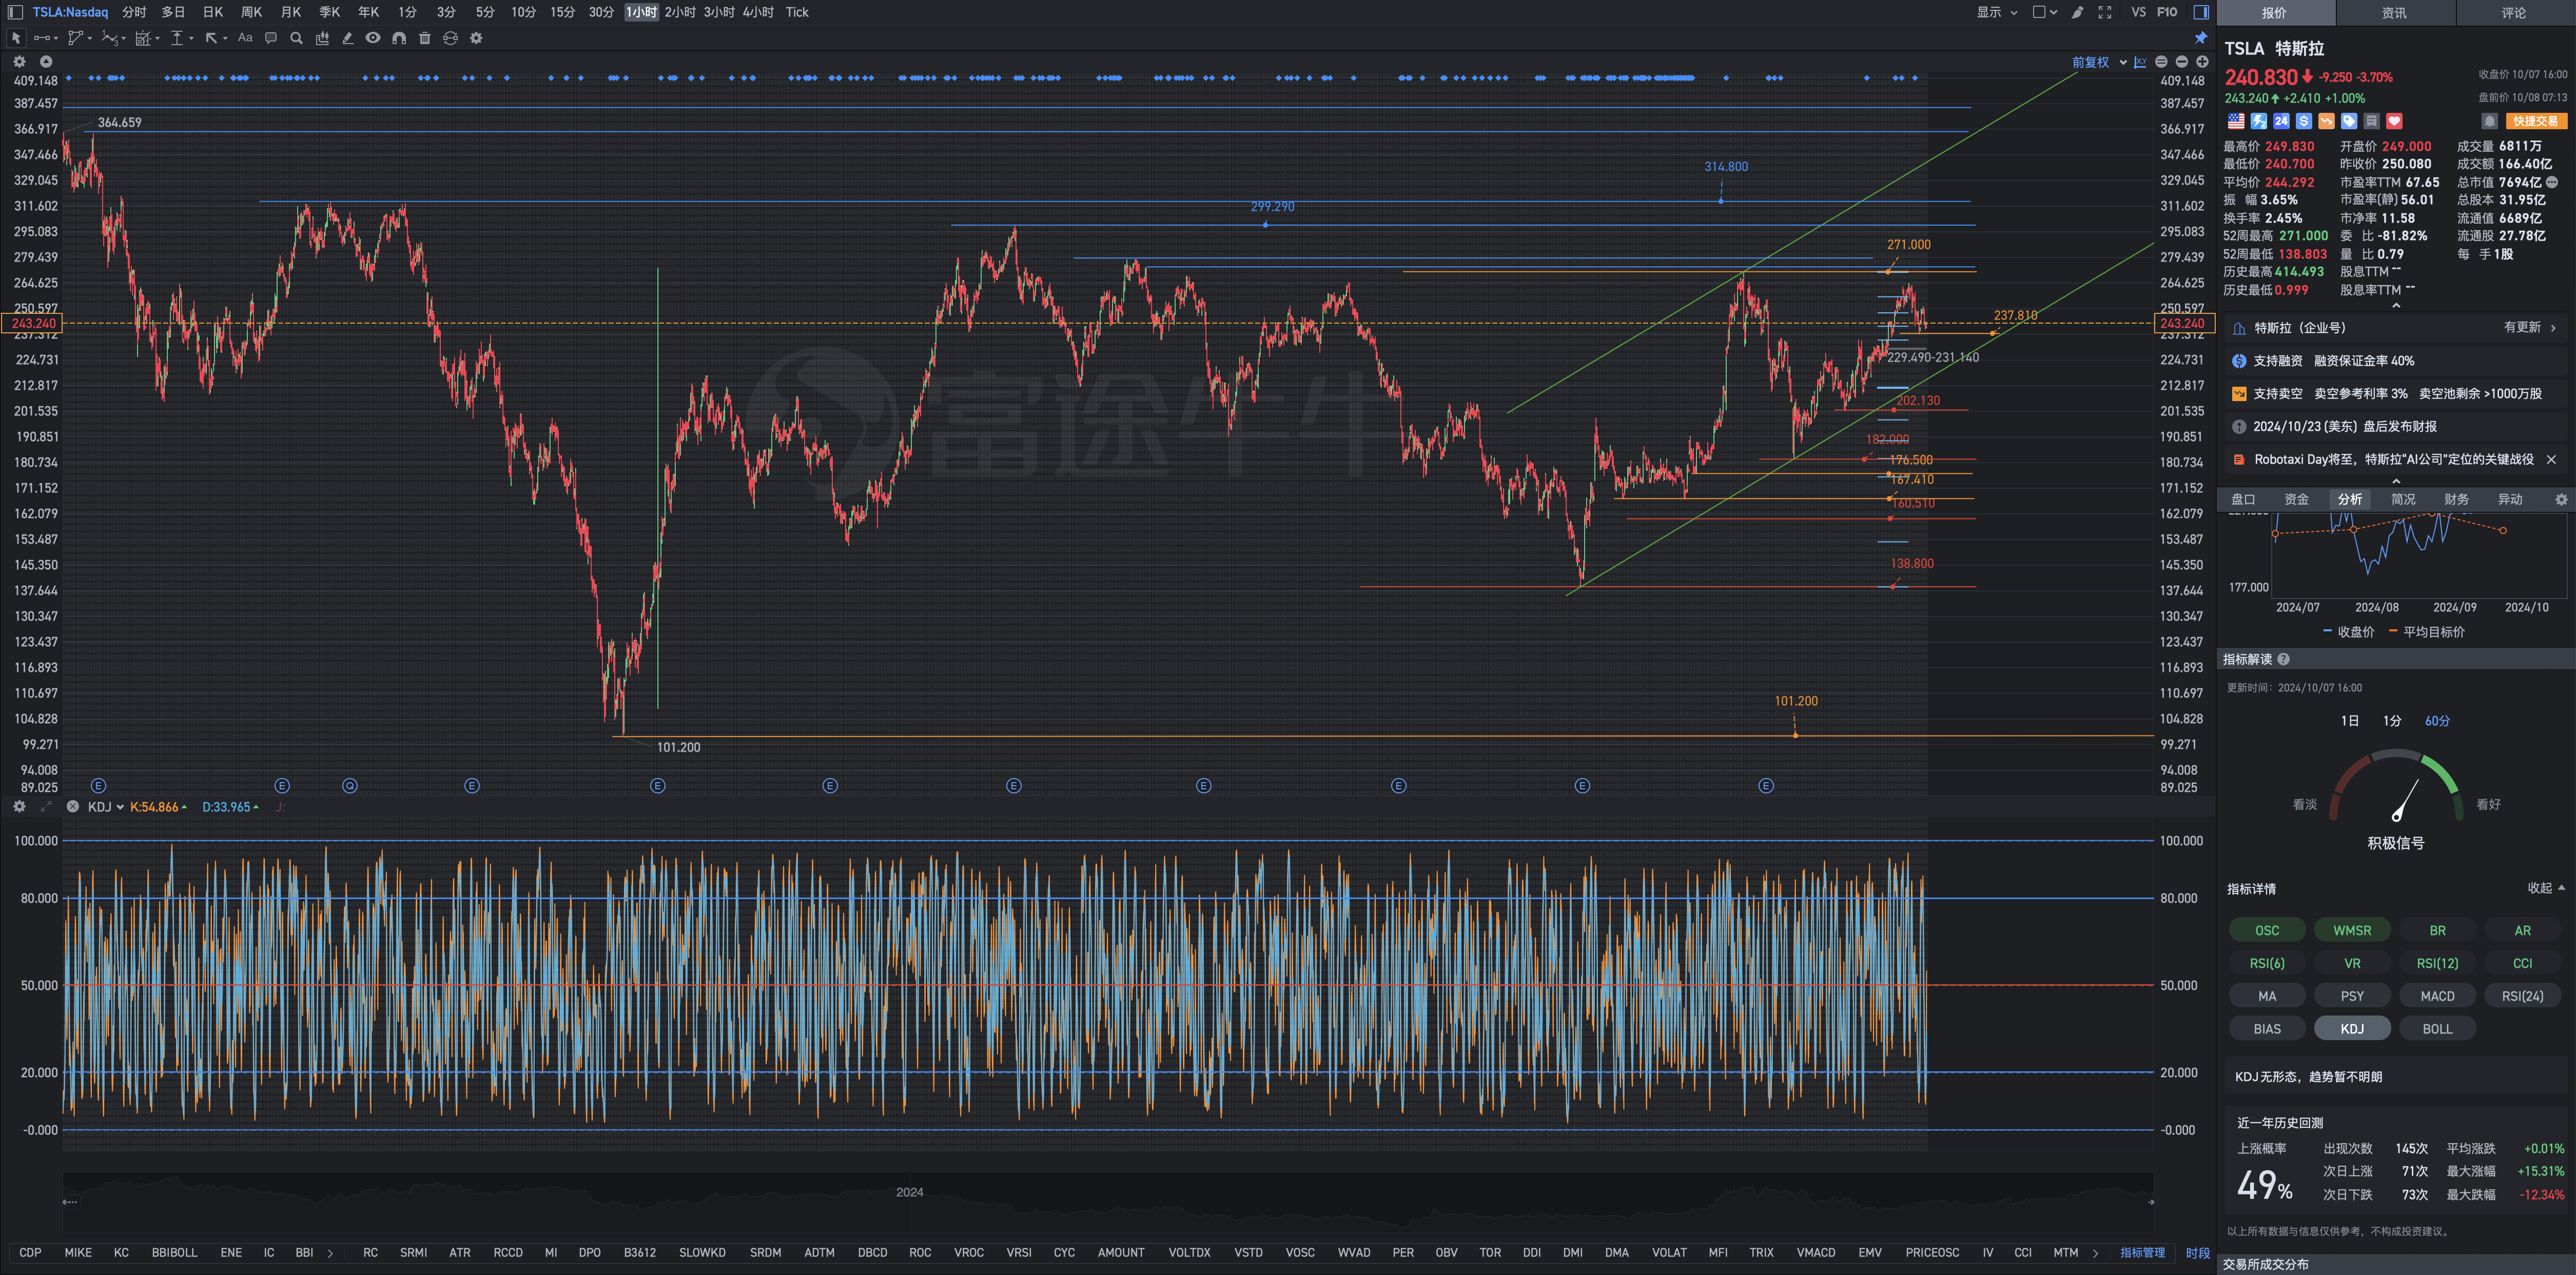Image resolution: width=2576 pixels, height=1275 pixels.
Task: Switch to 15分 timeframe
Action: pyautogui.click(x=563, y=12)
